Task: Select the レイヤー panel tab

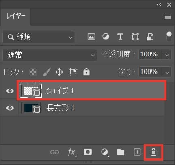Action: [x=16, y=16]
